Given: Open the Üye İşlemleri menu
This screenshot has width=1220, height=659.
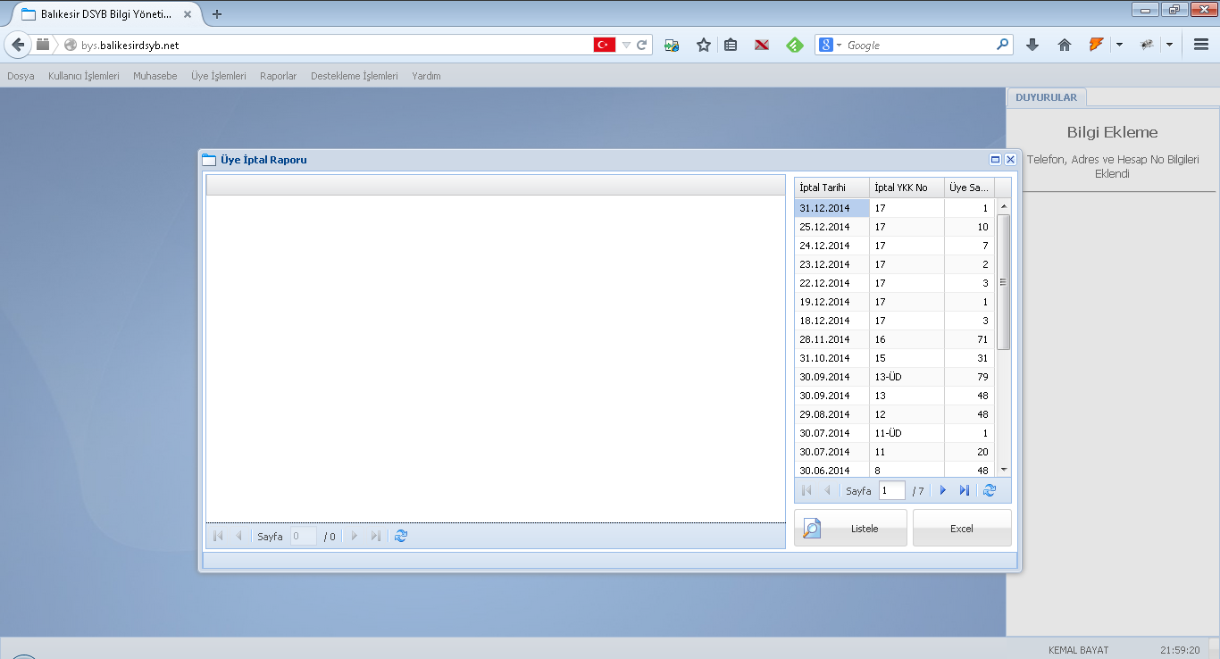Looking at the screenshot, I should pos(218,76).
